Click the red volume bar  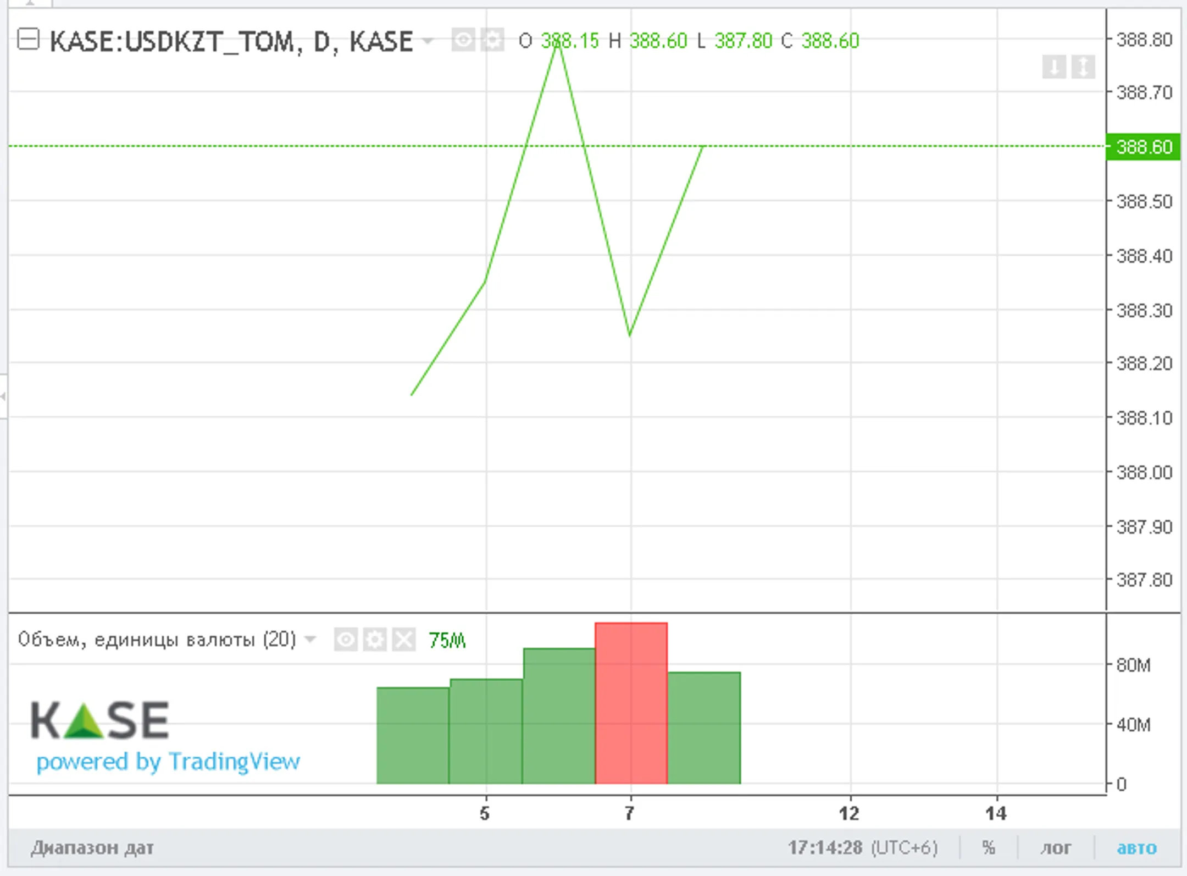click(x=631, y=703)
